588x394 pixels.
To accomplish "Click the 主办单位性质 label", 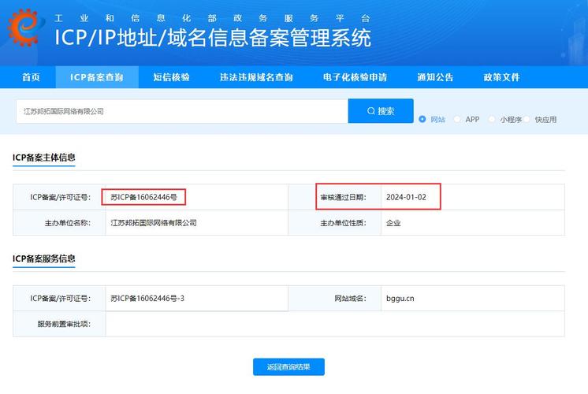I will pyautogui.click(x=343, y=223).
